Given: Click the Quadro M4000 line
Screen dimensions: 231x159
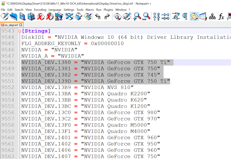Looking at the screenshot, I should pos(86,131).
